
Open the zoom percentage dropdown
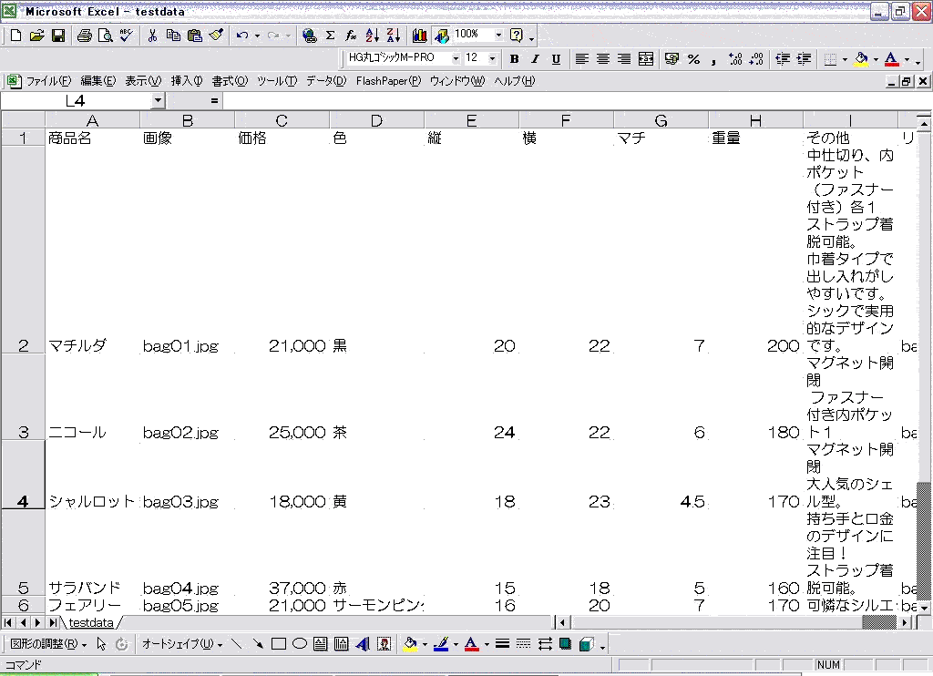pos(498,36)
